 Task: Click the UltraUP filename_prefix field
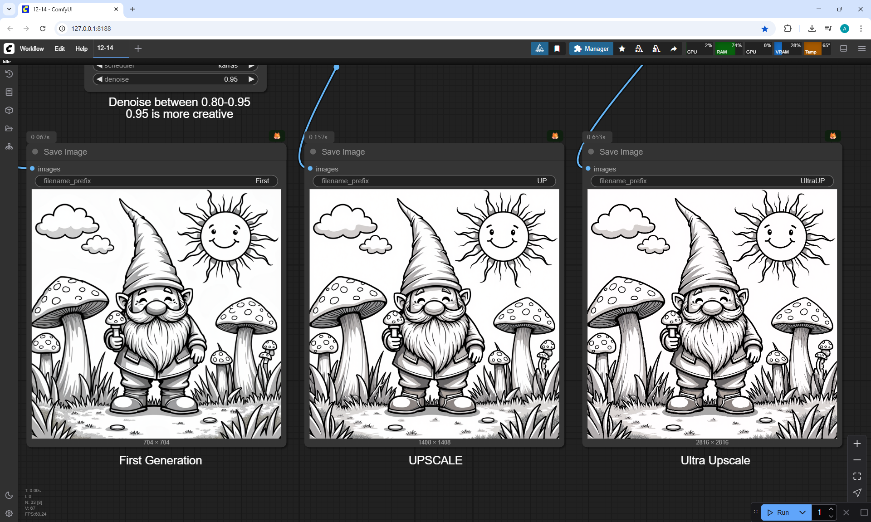click(x=712, y=181)
